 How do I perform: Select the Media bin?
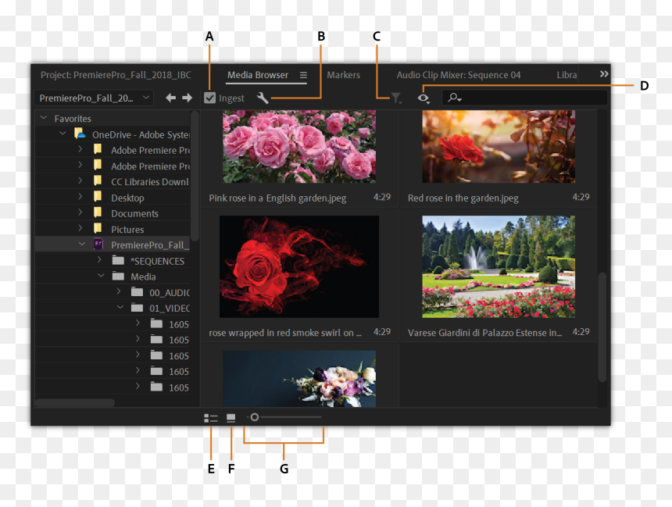pos(143,277)
